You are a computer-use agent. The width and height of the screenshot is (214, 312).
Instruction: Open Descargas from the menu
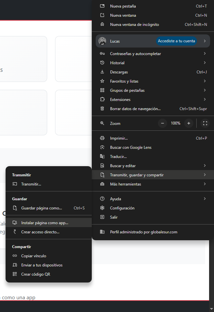(119, 72)
